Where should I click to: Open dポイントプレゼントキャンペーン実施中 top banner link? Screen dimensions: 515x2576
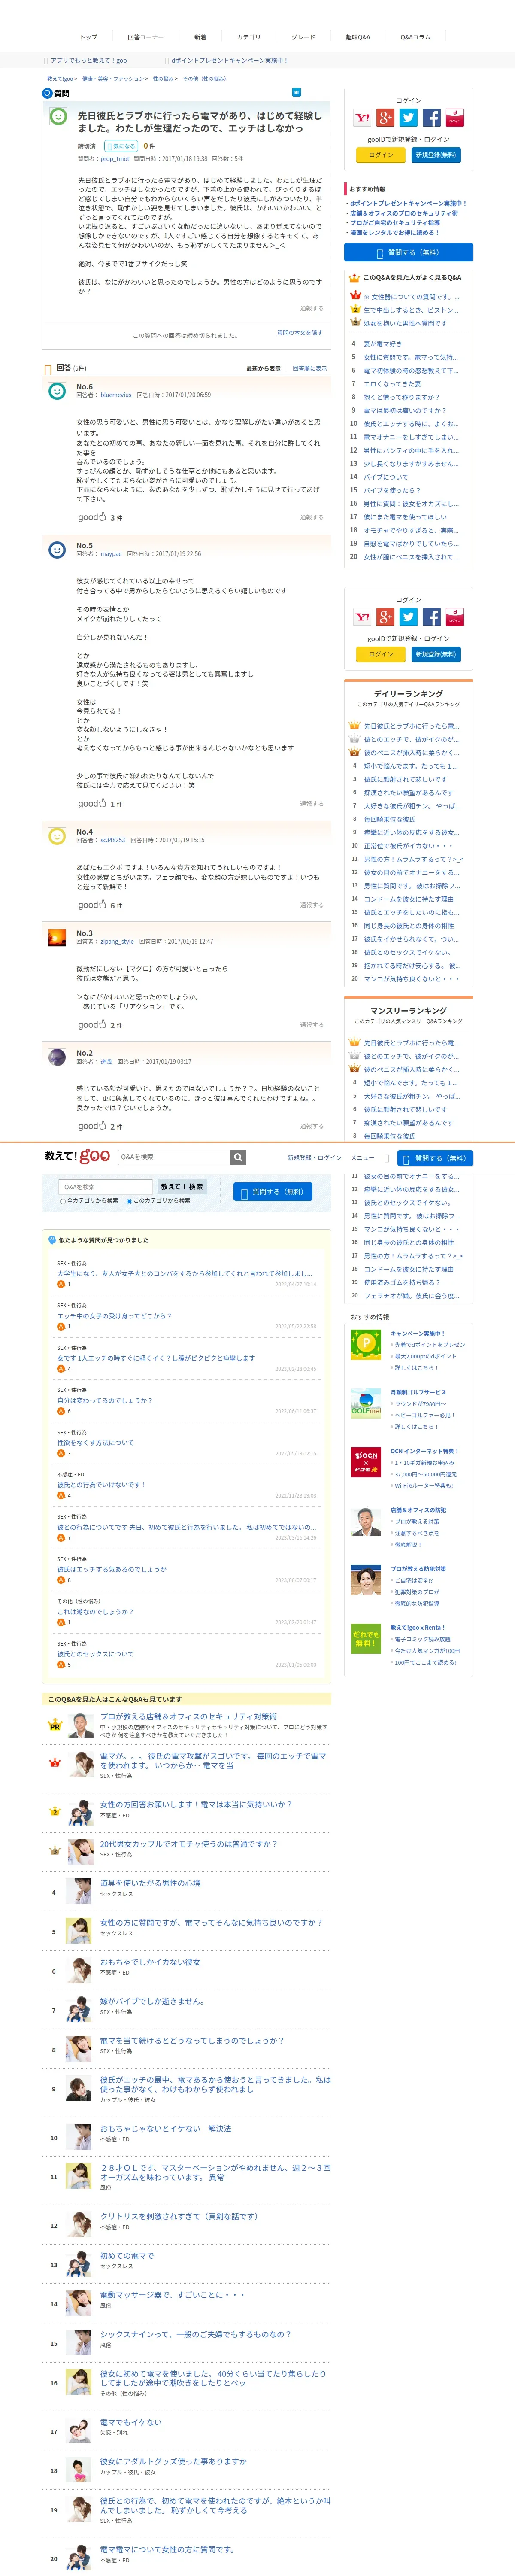tap(229, 61)
